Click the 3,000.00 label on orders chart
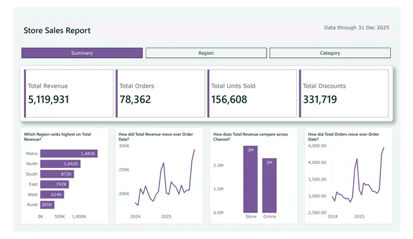413x239 pixels. (317, 196)
